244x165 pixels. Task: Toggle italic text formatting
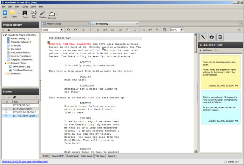coord(91,30)
